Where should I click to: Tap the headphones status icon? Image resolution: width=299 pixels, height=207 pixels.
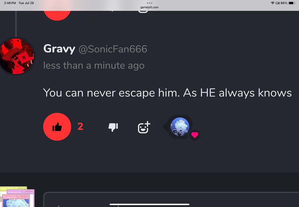(277, 3)
